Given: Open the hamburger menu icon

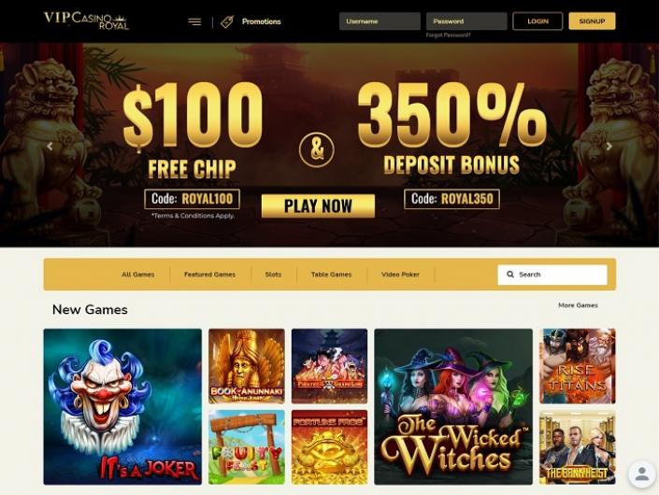Looking at the screenshot, I should pos(194,21).
